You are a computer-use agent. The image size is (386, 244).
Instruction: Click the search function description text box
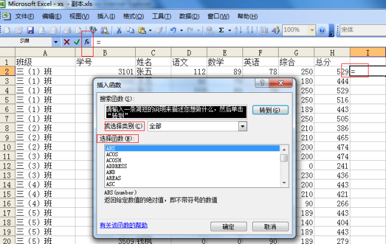pos(176,112)
